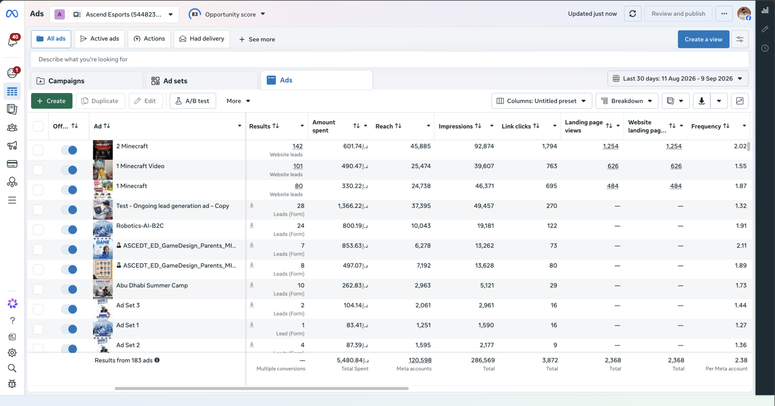Open Settings gear icon in sidebar

coord(12,353)
